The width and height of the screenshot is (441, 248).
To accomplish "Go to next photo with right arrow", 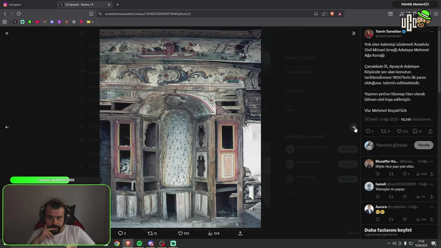I will pyautogui.click(x=354, y=127).
